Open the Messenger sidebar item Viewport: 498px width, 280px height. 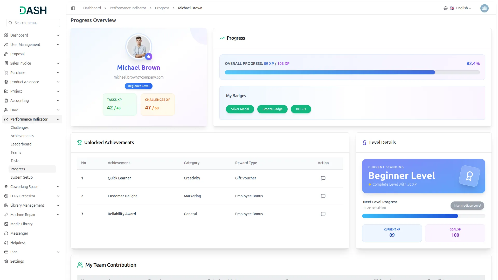point(19,233)
